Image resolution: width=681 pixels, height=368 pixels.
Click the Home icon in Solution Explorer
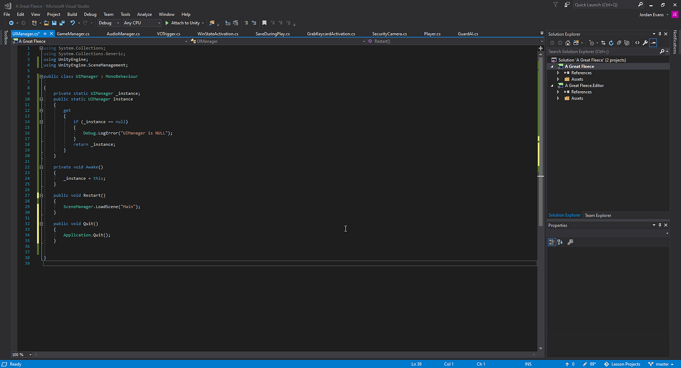click(x=568, y=42)
